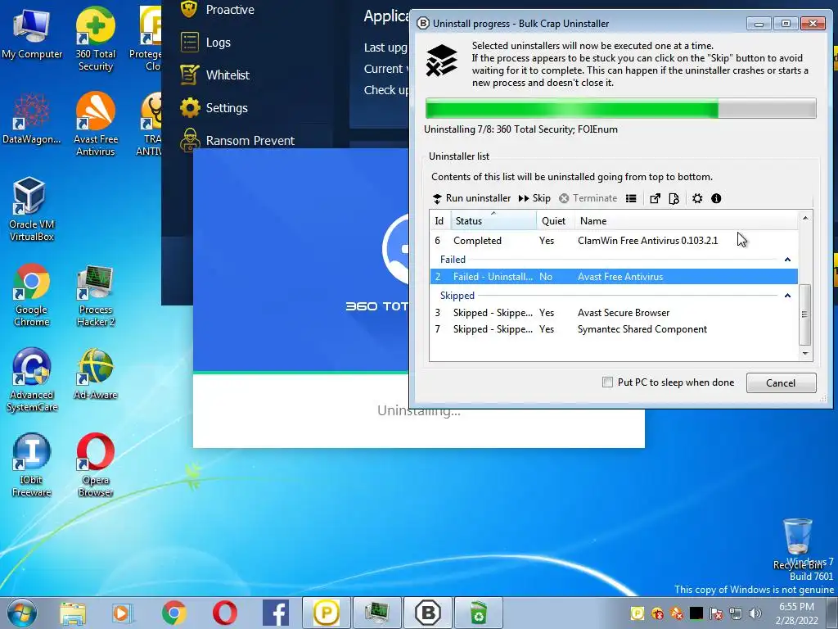Select the Recycle Bin desktop icon
The image size is (838, 629).
tap(797, 544)
